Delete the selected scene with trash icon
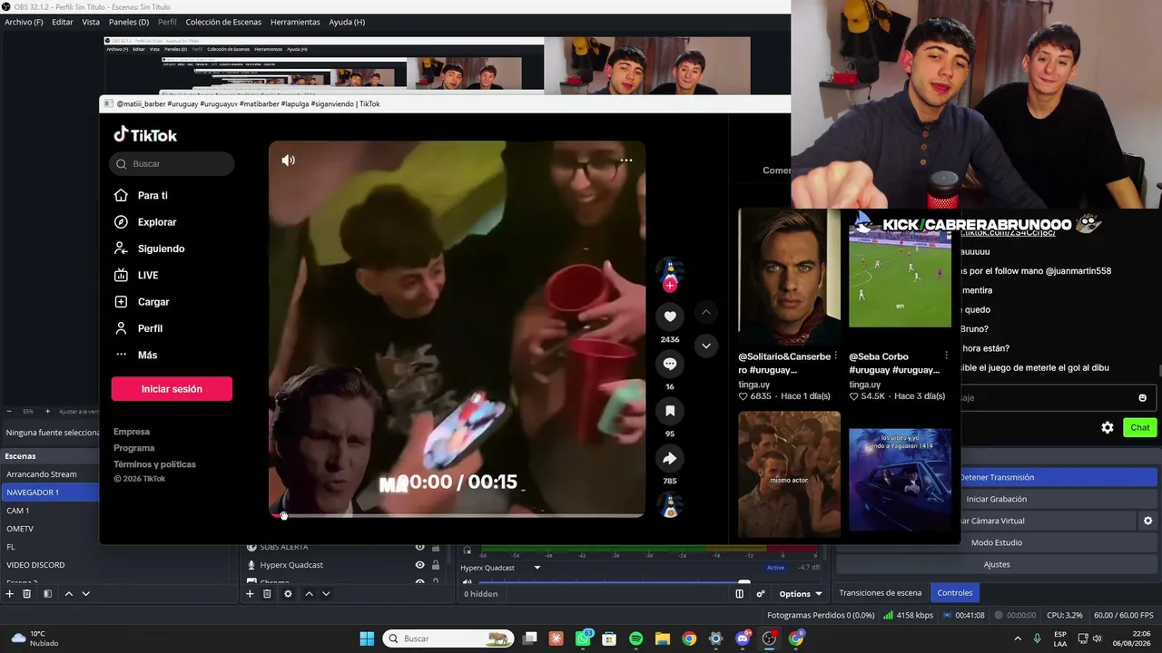 coord(27,594)
